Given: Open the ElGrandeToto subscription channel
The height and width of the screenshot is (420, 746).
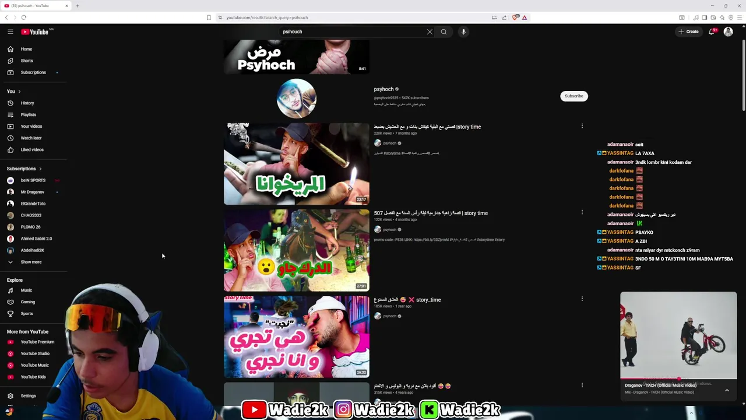Looking at the screenshot, I should pyautogui.click(x=34, y=204).
